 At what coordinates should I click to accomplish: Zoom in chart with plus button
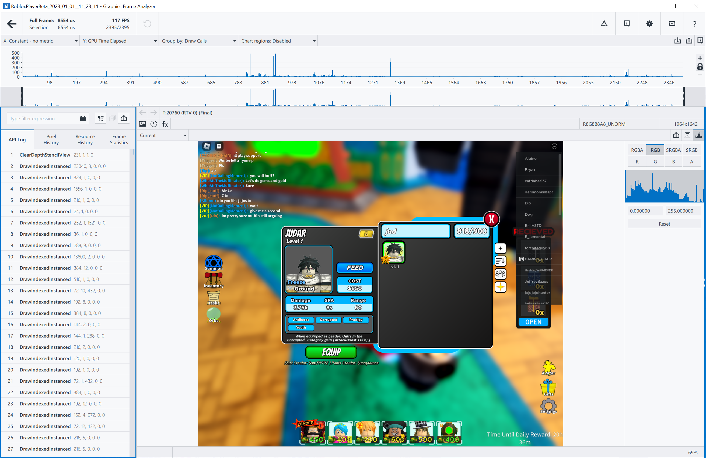(x=700, y=58)
